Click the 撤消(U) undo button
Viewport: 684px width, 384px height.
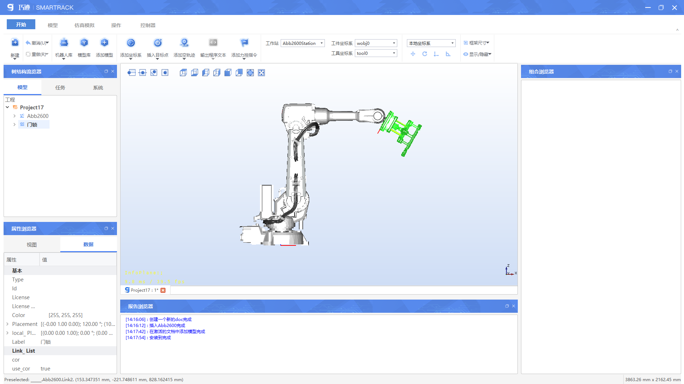(35, 43)
